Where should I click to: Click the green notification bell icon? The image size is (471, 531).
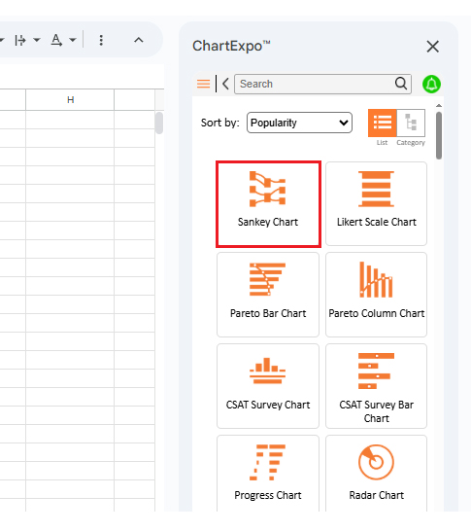431,84
